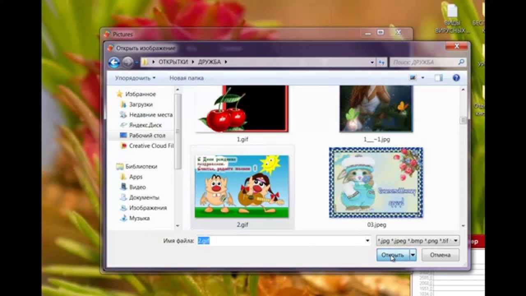This screenshot has width=526, height=296.
Task: Click the Загрузки folder icon
Action: click(123, 104)
